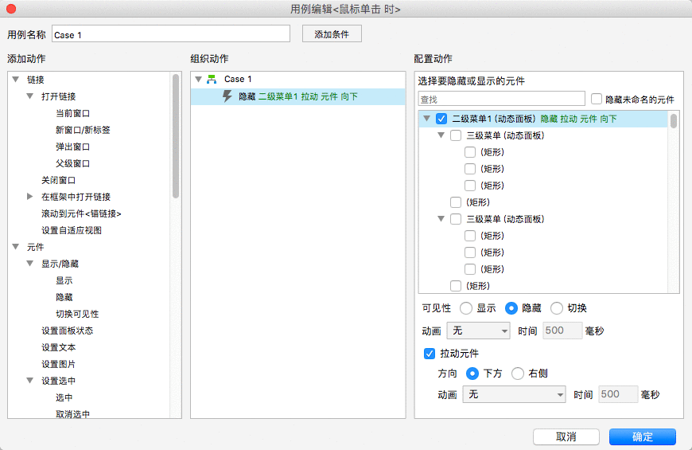Screen dimensions: 692x450
Task: Select 关闭窗口 action
Action: click(59, 180)
